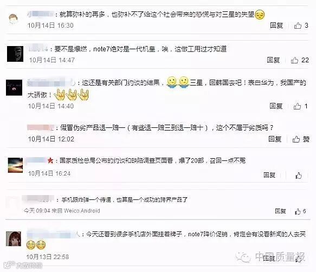Image resolution: width=316 pixels, height=272 pixels.
Task: Click the sad emoji in first comment
Action: pos(260,15)
